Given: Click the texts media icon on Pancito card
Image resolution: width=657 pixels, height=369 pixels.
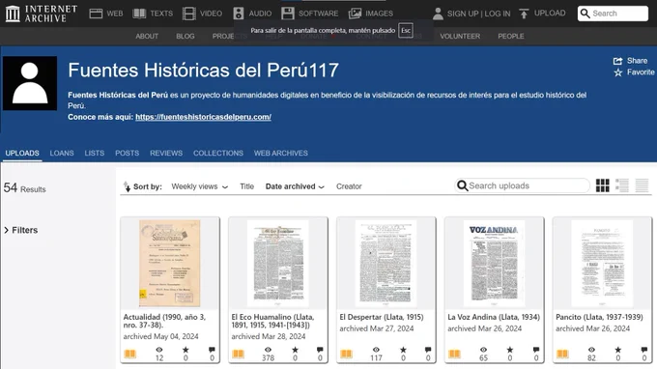Looking at the screenshot, I should [562, 354].
